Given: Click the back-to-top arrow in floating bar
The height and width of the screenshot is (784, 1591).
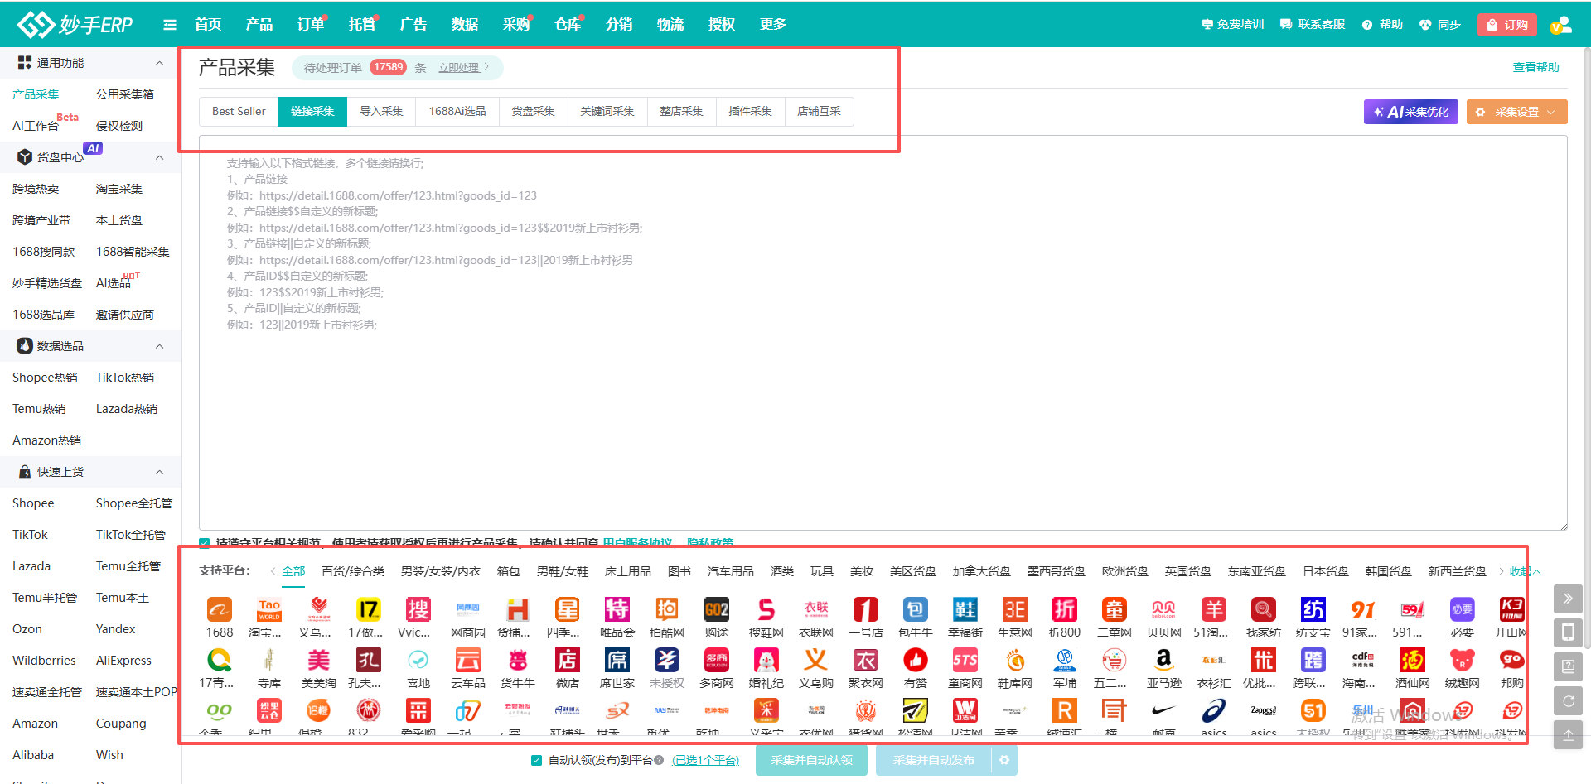Looking at the screenshot, I should pos(1568,734).
